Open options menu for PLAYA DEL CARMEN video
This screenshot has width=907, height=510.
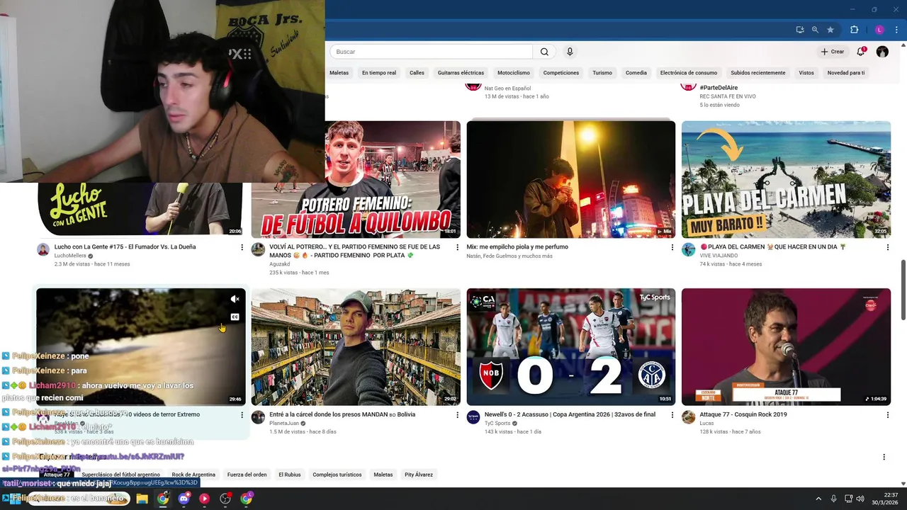click(887, 247)
